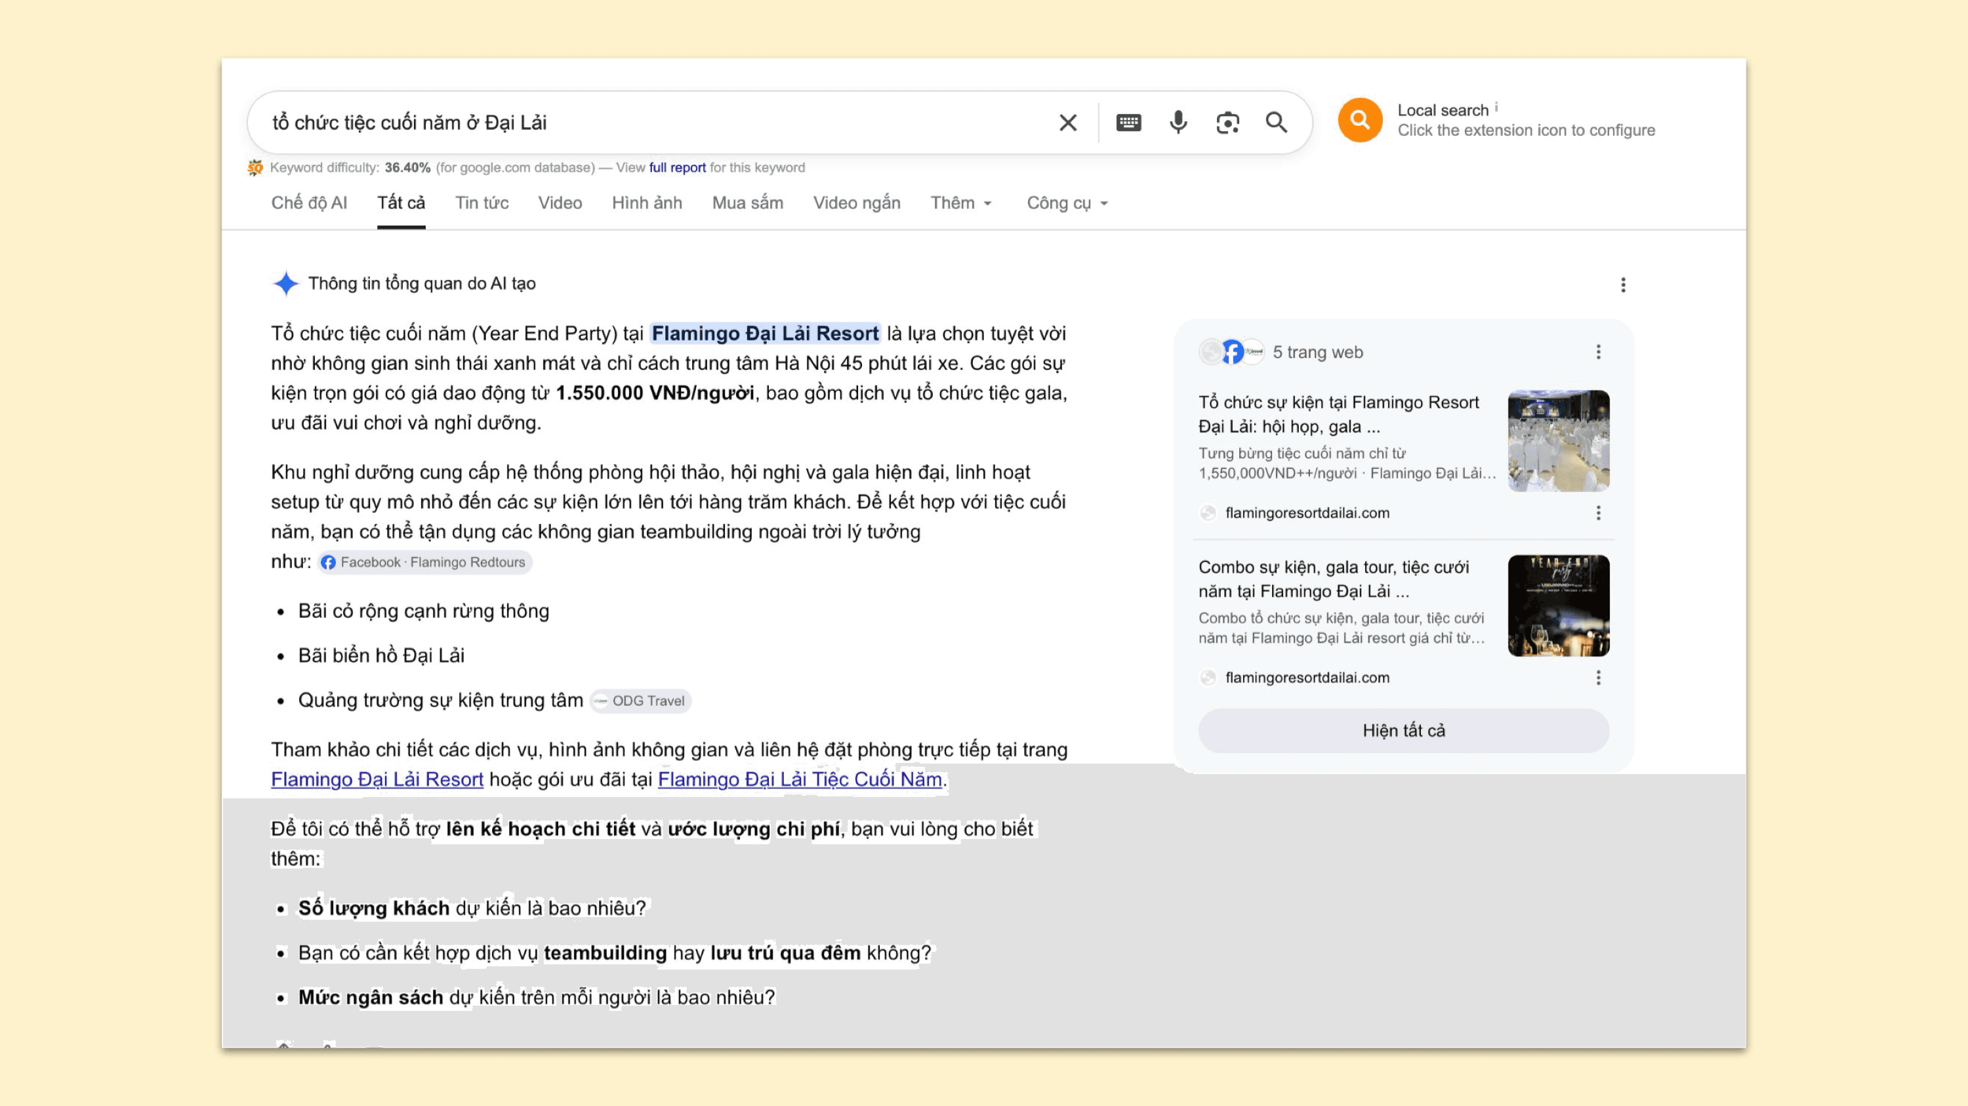Click the source favicons cluster beside '5 trang web'
The image size is (1968, 1106).
(1231, 352)
